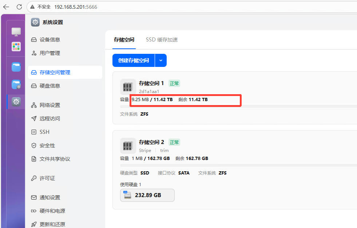This screenshot has height=228, width=357.
Task: Open 通知设置 in settings sidebar
Action: (65, 197)
